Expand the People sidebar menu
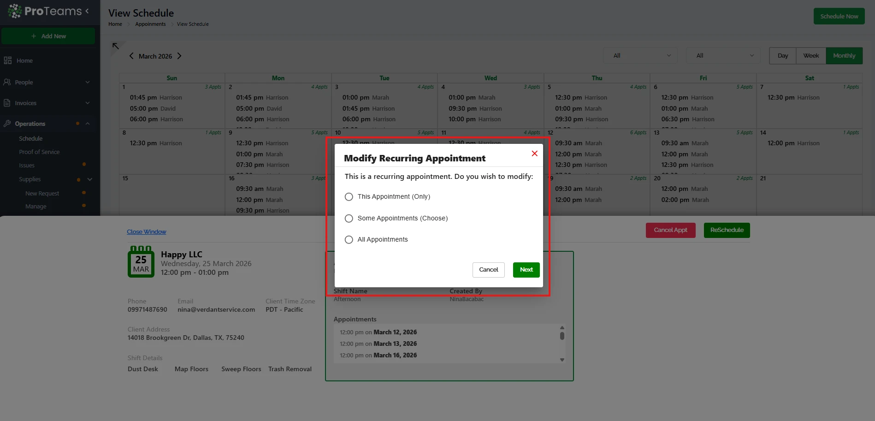The width and height of the screenshot is (875, 421). [88, 82]
